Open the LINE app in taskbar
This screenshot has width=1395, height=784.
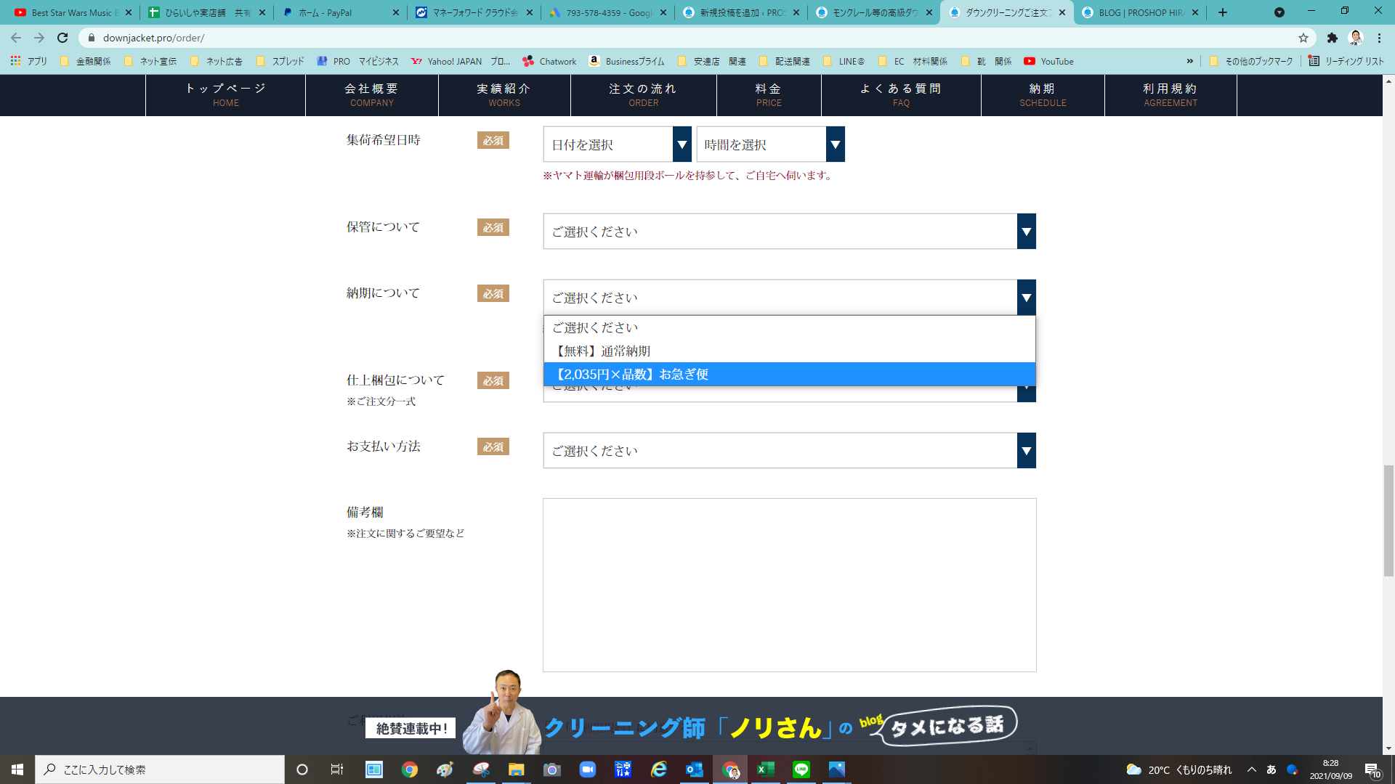click(x=801, y=769)
